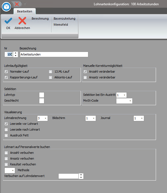Click the window title 'Lohnartenkonfiguration: 100 Arbeitsstunden'
Viewport: 167px width, 193px height.
[x=126, y=4]
